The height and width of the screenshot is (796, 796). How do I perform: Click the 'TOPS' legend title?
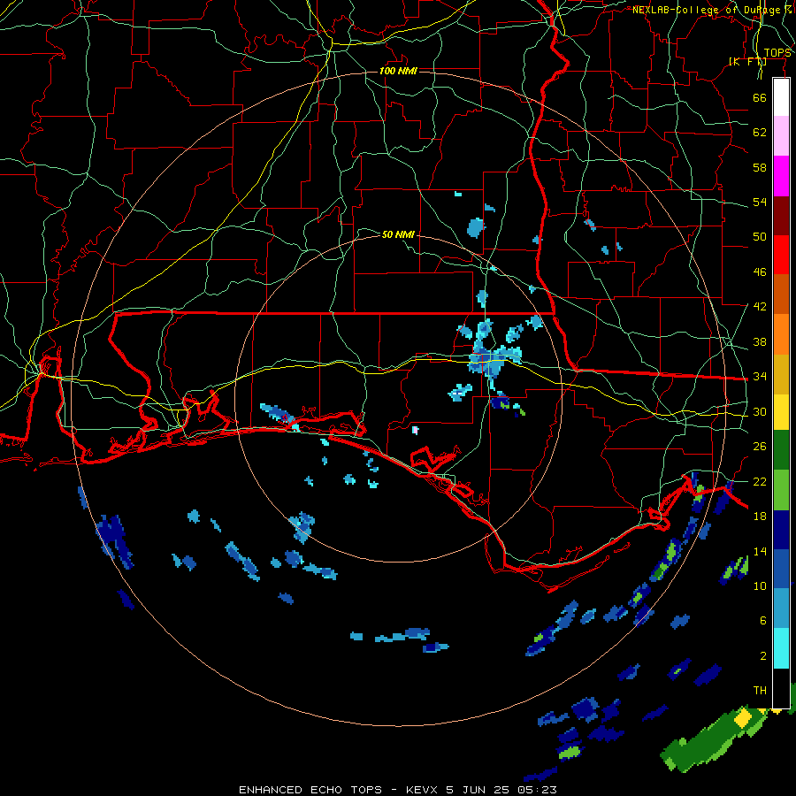(x=777, y=53)
